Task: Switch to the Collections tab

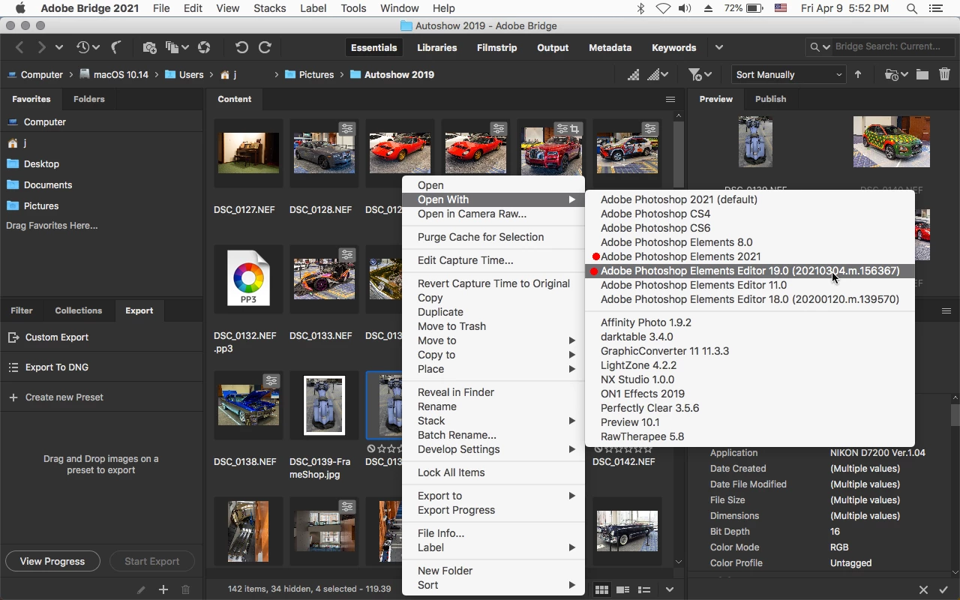Action: [x=78, y=310]
